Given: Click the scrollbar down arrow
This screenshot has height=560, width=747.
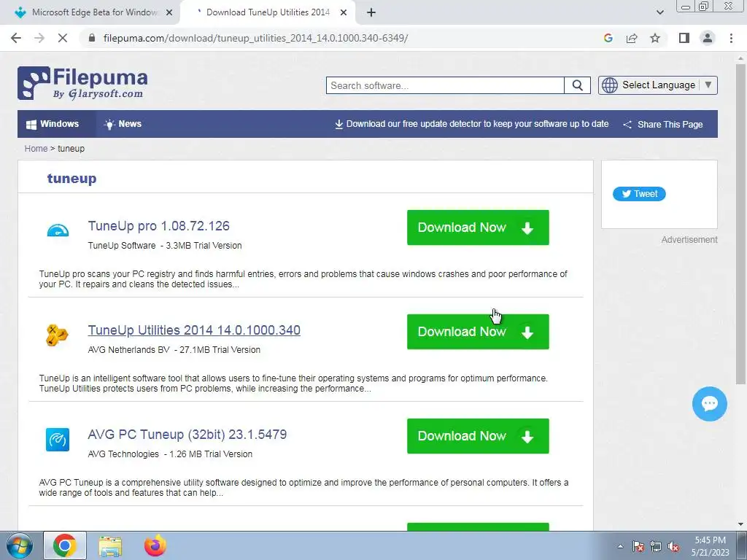Looking at the screenshot, I should [x=740, y=524].
